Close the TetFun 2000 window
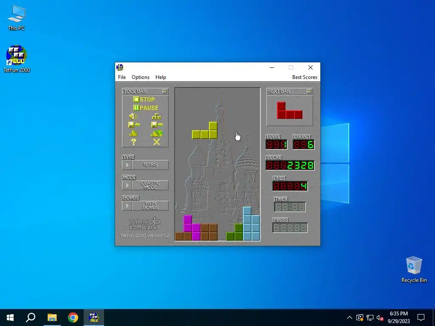The image size is (435, 326). tap(311, 67)
